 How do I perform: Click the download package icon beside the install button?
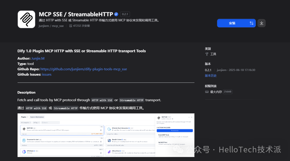[261, 23]
